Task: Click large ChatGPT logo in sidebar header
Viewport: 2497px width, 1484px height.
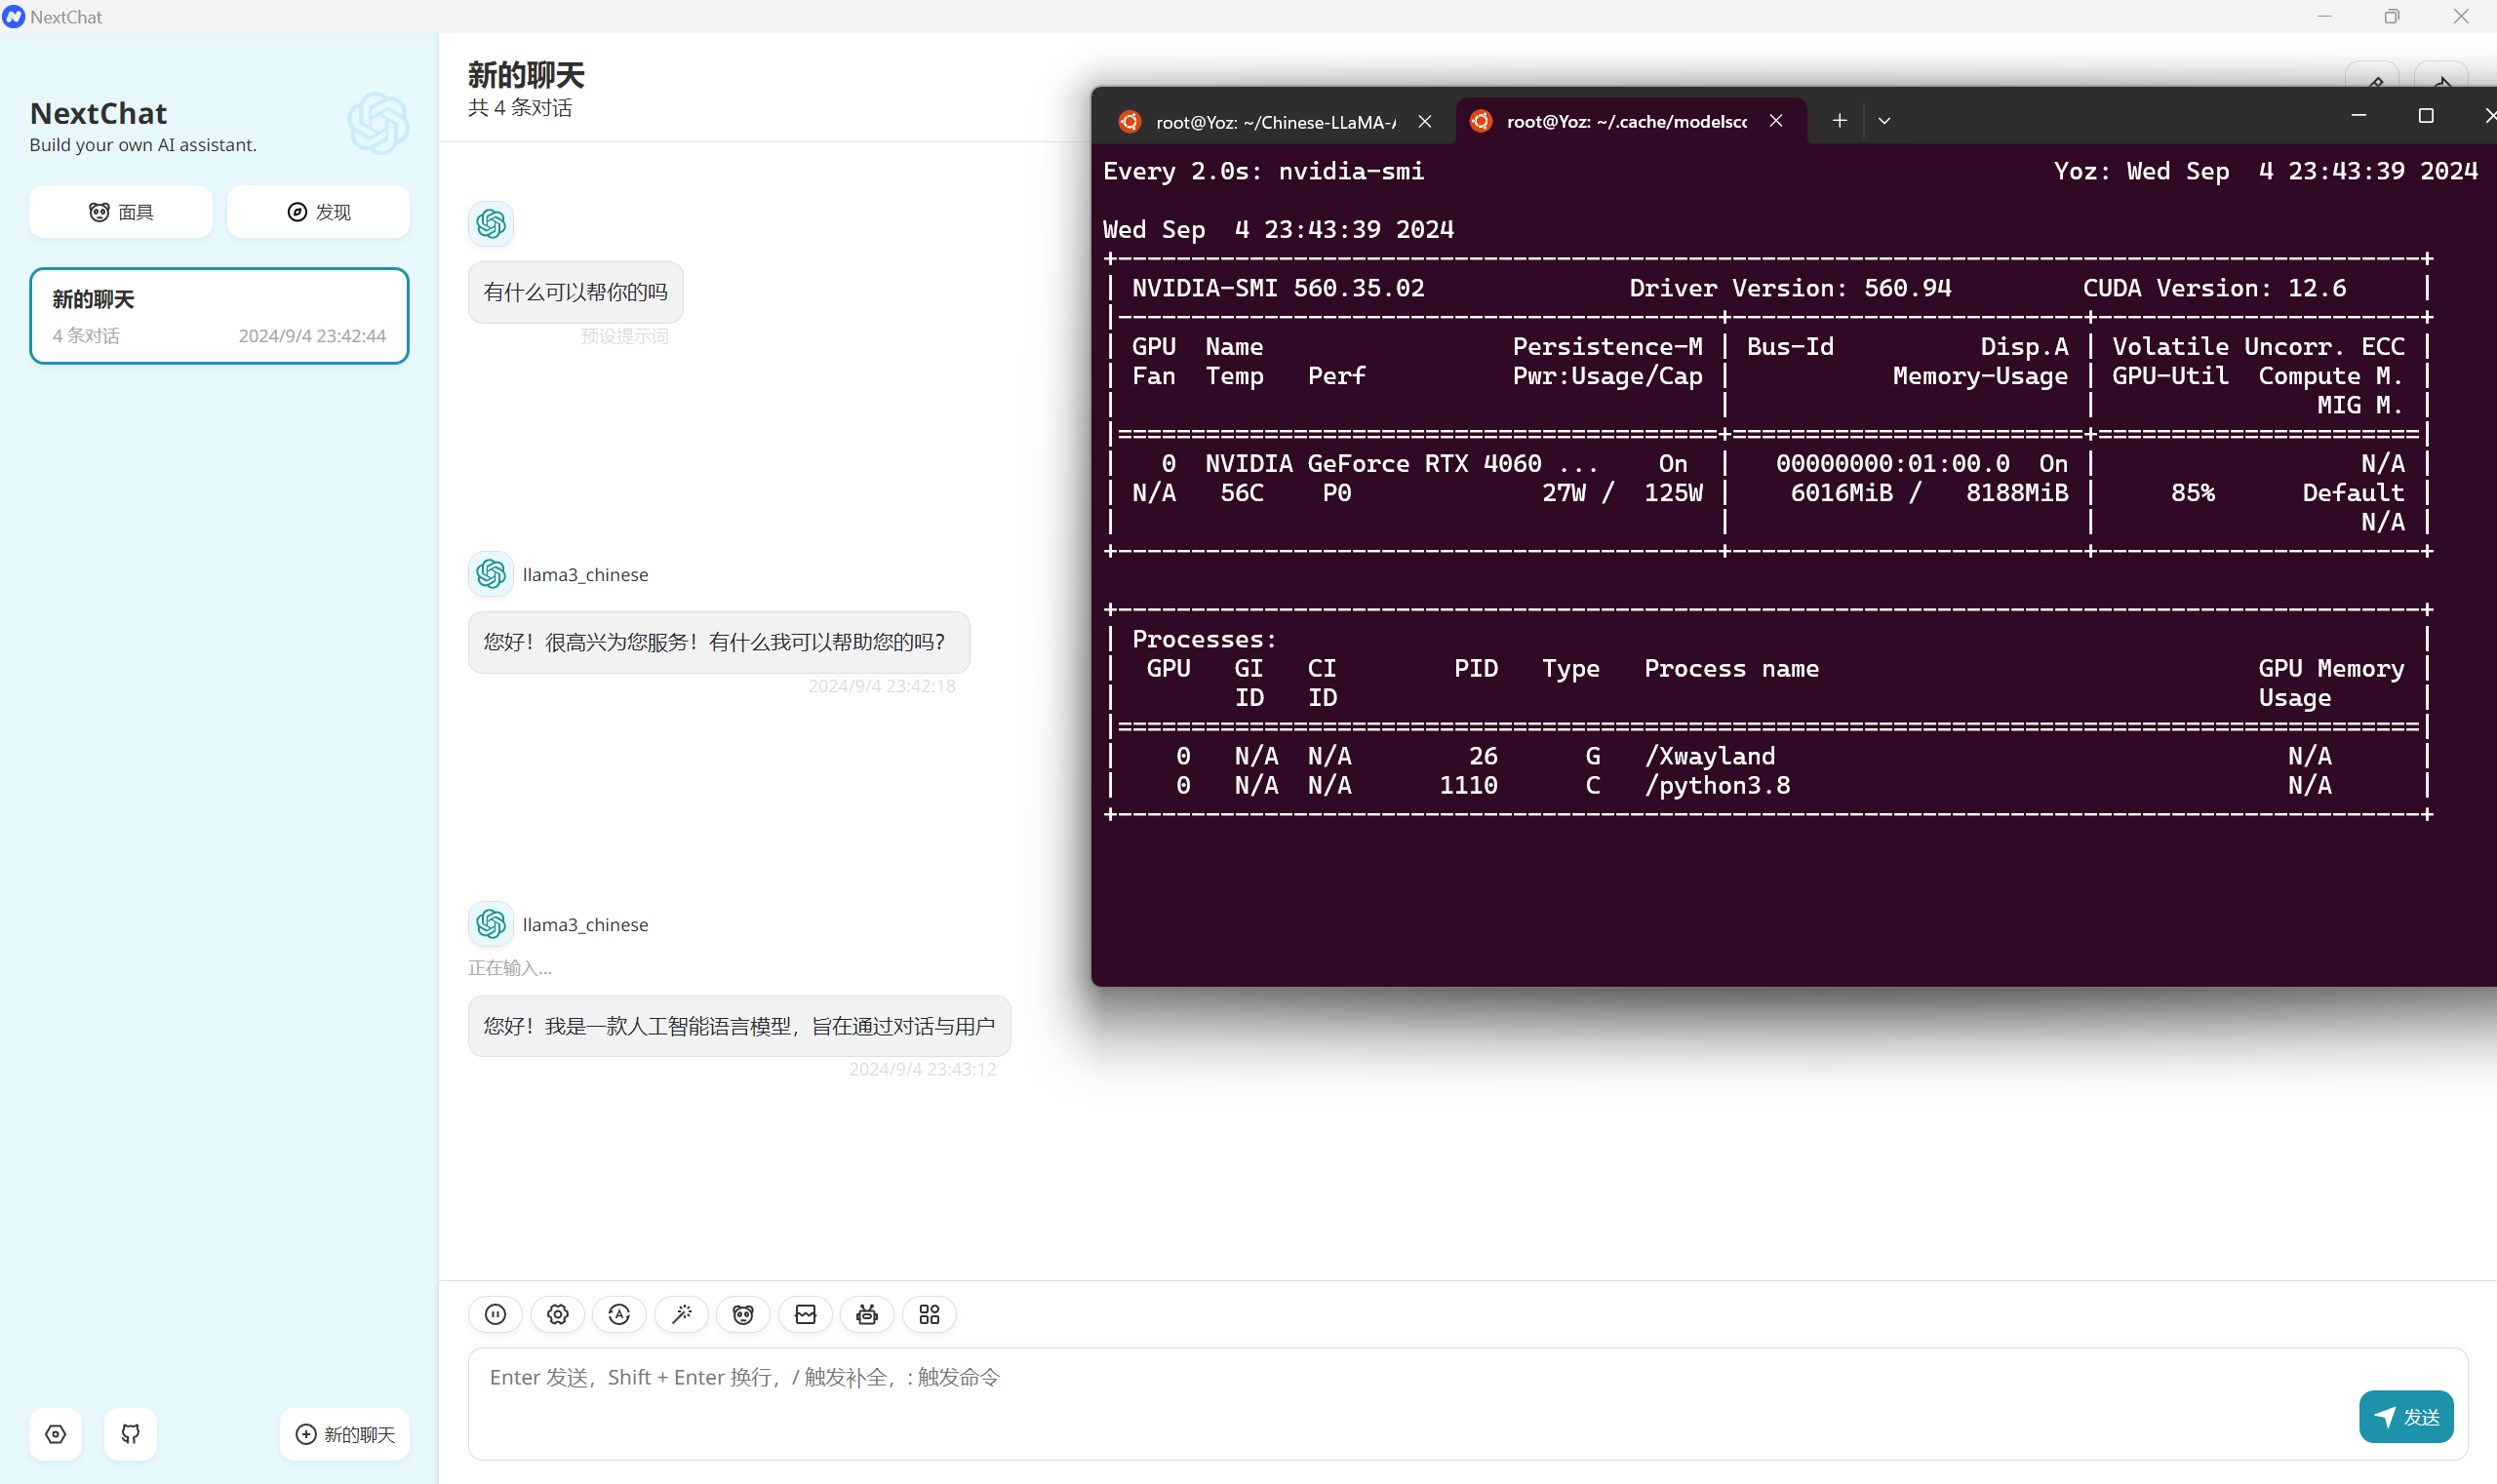Action: click(378, 123)
